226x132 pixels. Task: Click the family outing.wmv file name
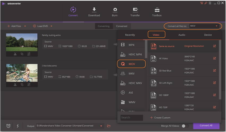[x=51, y=35]
